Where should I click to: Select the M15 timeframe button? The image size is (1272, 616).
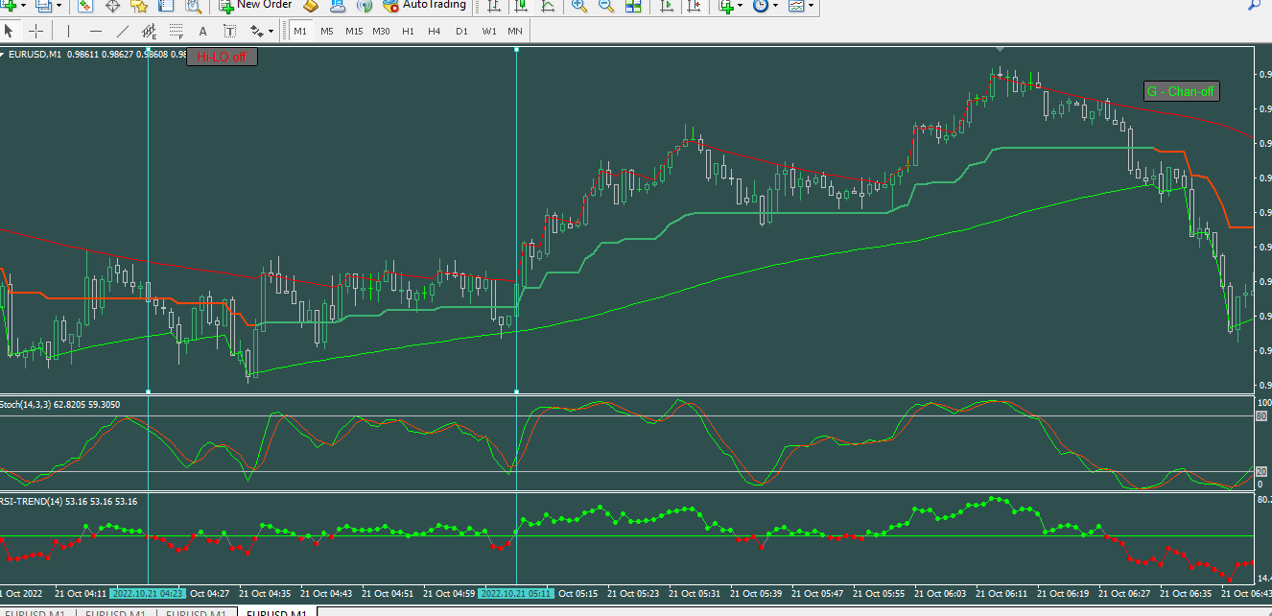click(354, 31)
